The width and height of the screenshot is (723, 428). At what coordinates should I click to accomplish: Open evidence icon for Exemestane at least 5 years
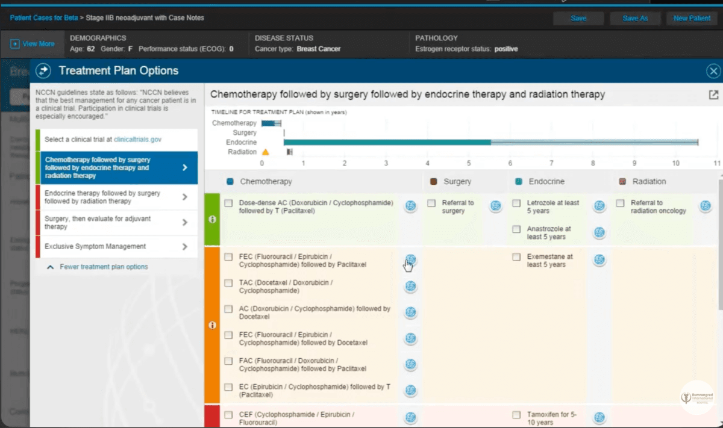599,260
